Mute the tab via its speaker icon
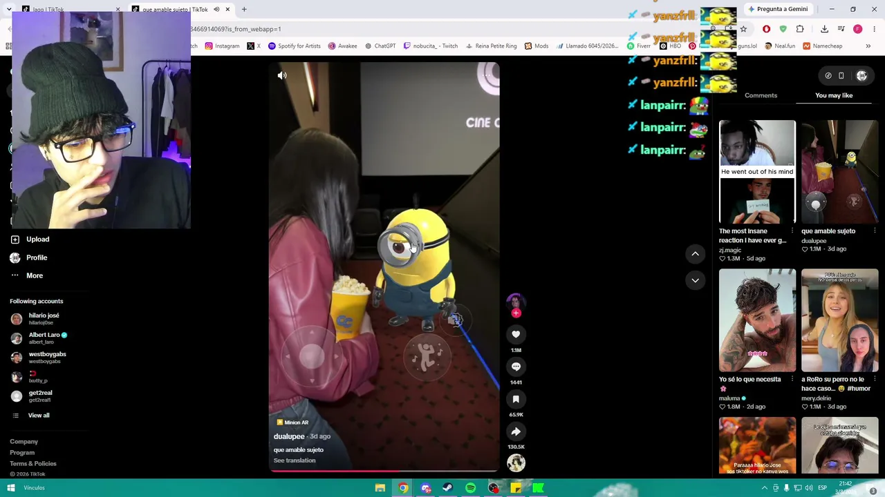The image size is (885, 497). [216, 9]
